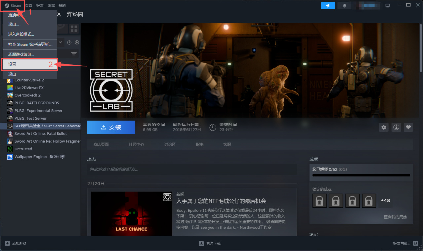This screenshot has height=251, width=423.
Task: Click the achievements progress bar under 您已解锁 0/52
Action: tap(361, 175)
